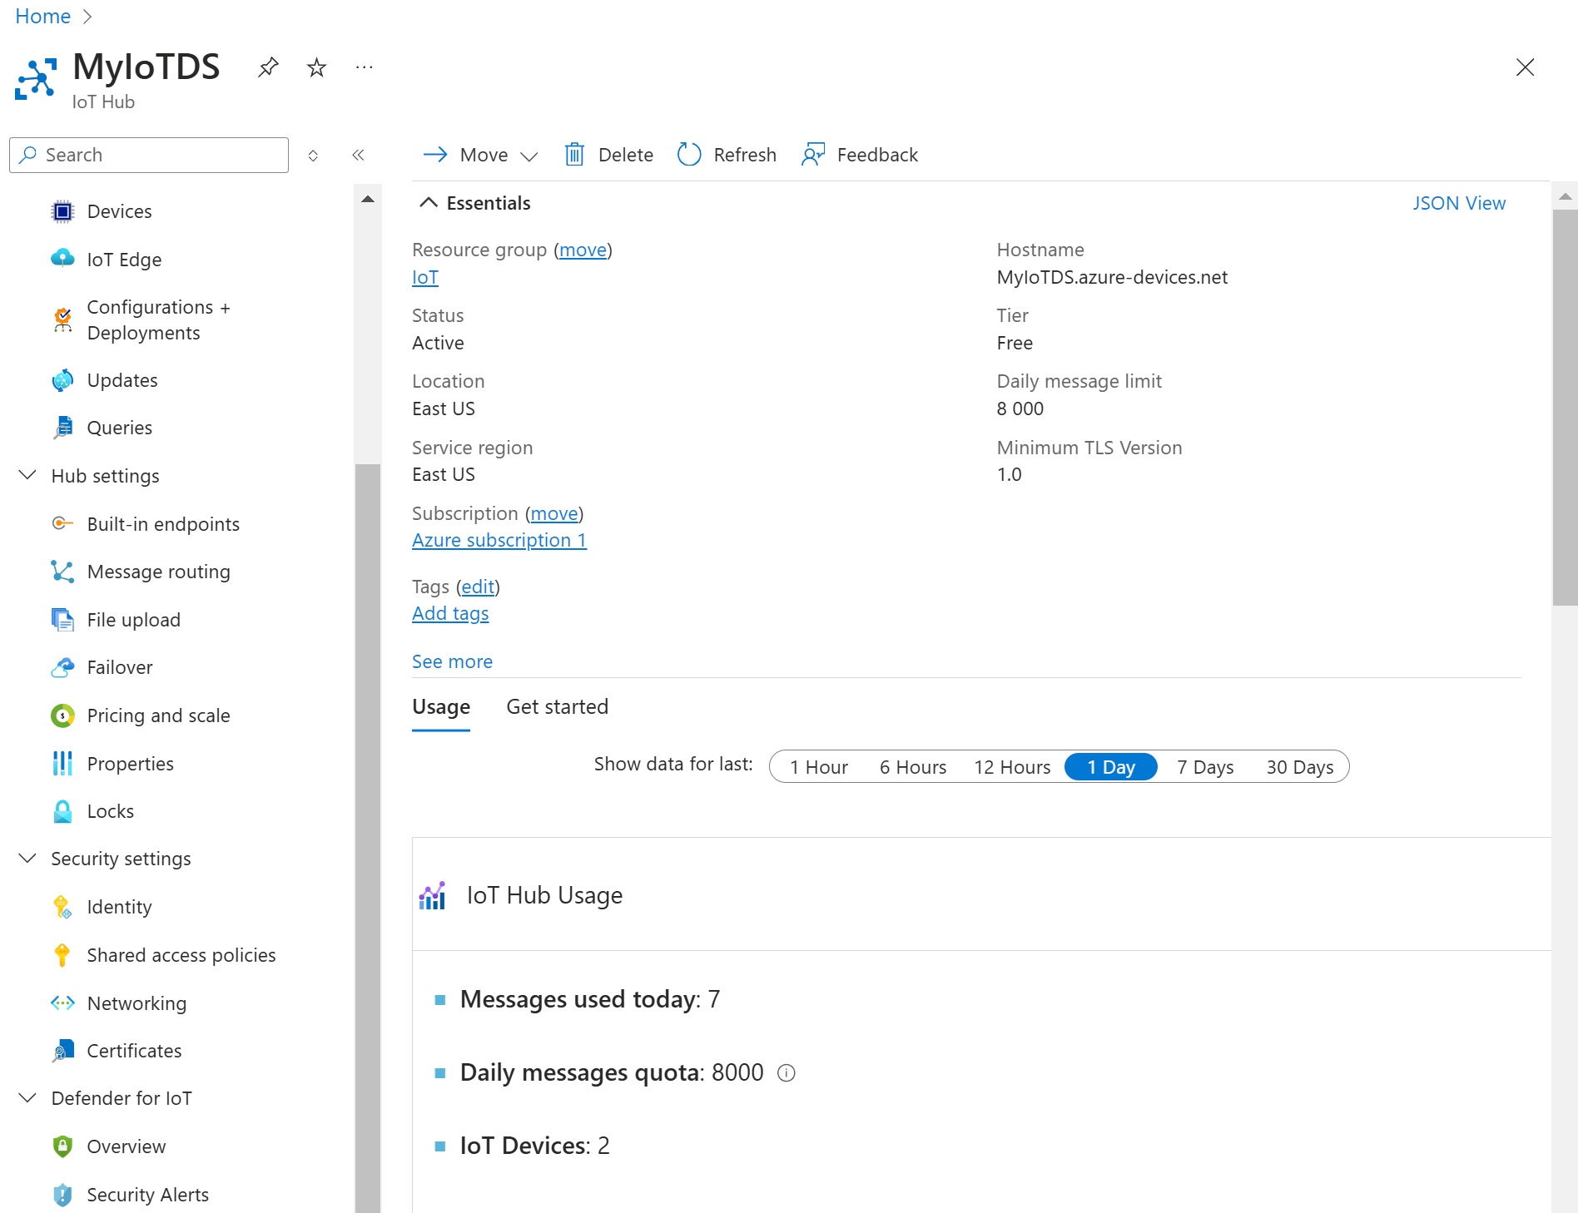
Task: Toggle expand/collapse all menu groups
Action: [313, 155]
